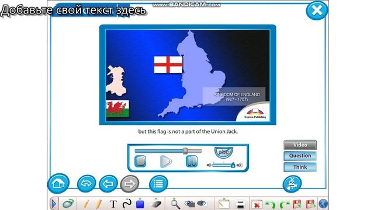Click the first red floppy disk save icon
Viewport: 374px width, 210px height.
pos(297,204)
